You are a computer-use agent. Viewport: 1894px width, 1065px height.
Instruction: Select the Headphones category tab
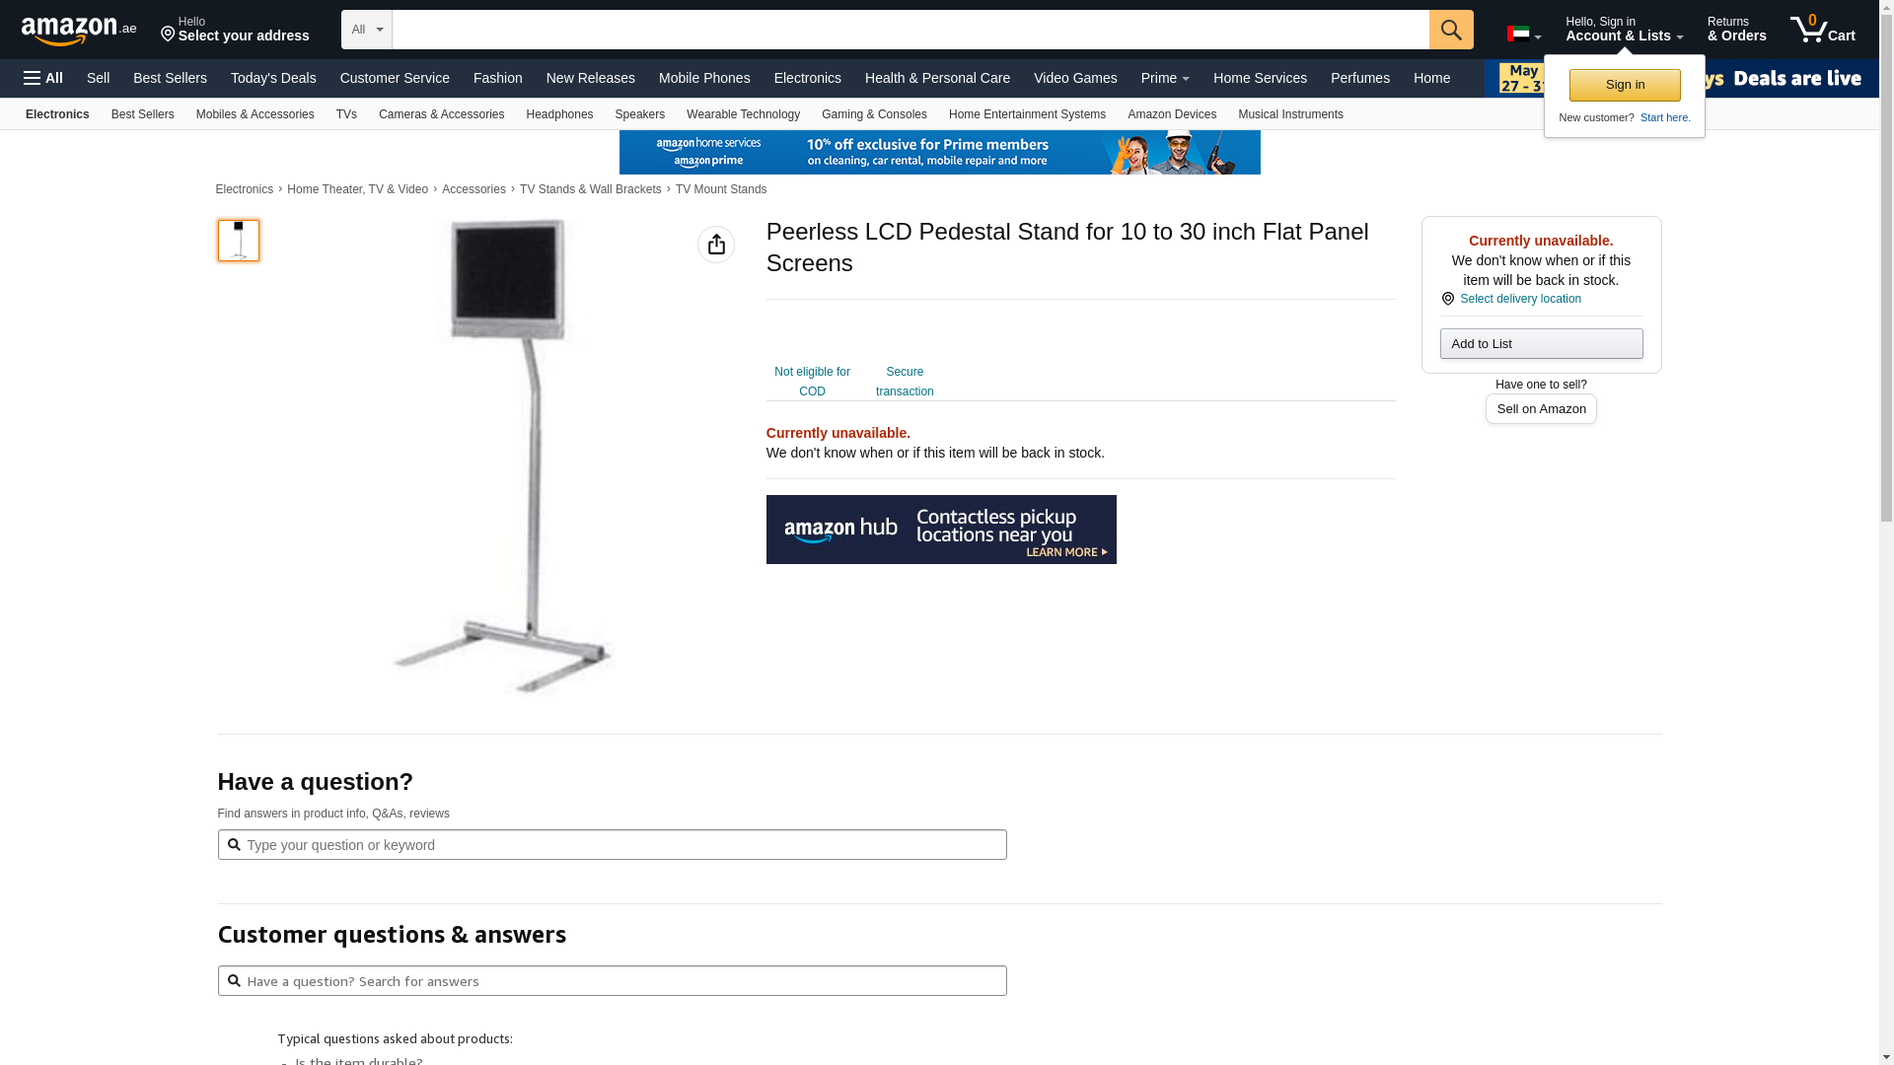(x=559, y=114)
